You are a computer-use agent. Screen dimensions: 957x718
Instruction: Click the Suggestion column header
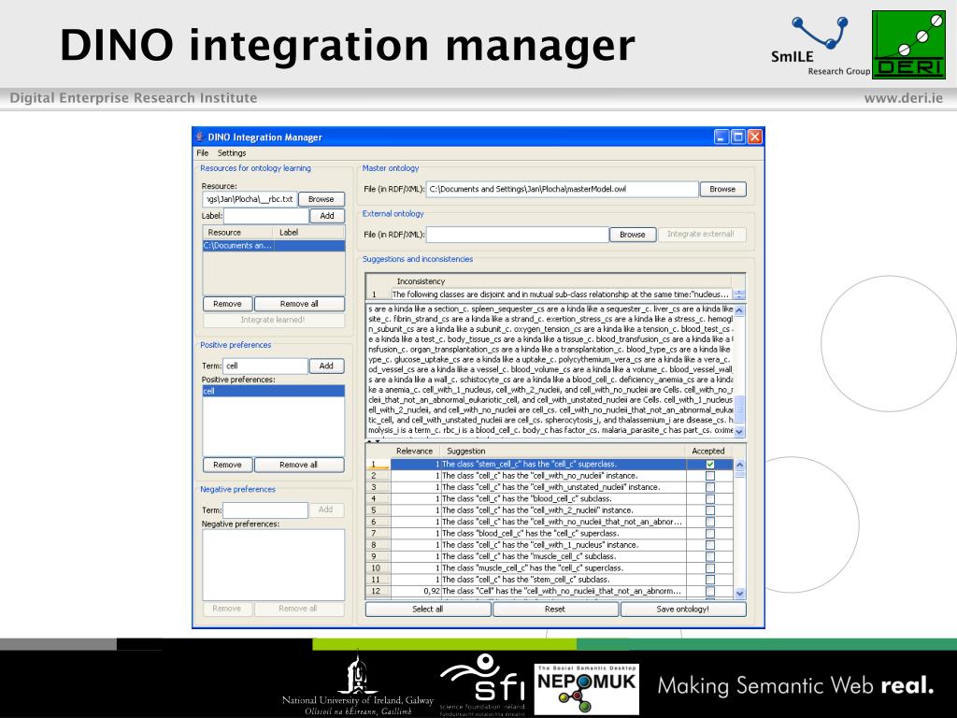click(563, 452)
